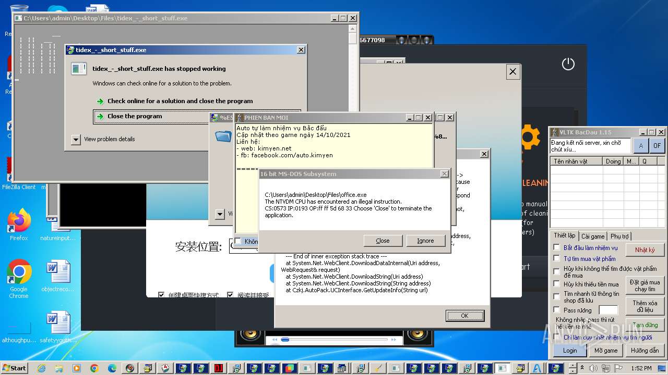Toggle 'Tìm nhanh từ thông tin shop' checkbox
The image size is (668, 375).
556,296
